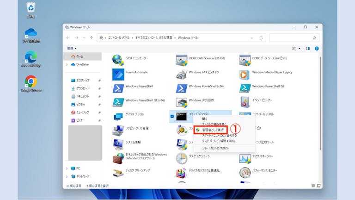
Task: Open the 整理 dropdown menu
Action: point(72,48)
